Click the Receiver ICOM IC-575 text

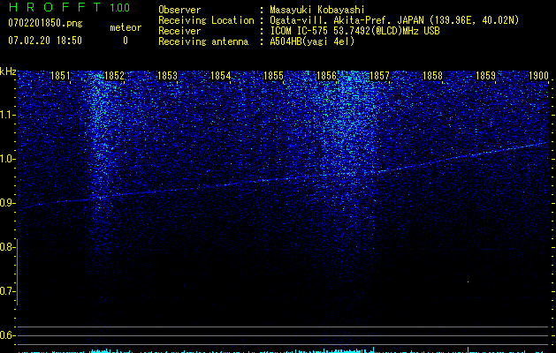coord(354,31)
